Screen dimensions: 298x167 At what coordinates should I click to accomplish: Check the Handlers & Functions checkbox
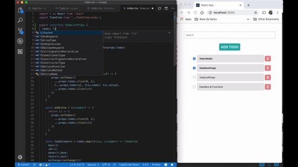(194, 87)
